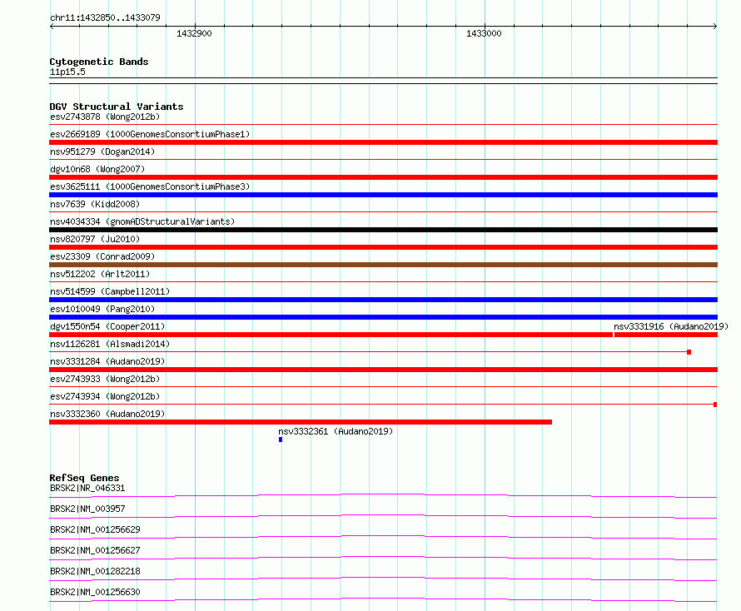Click the red bar under nsv3332360

(301, 422)
